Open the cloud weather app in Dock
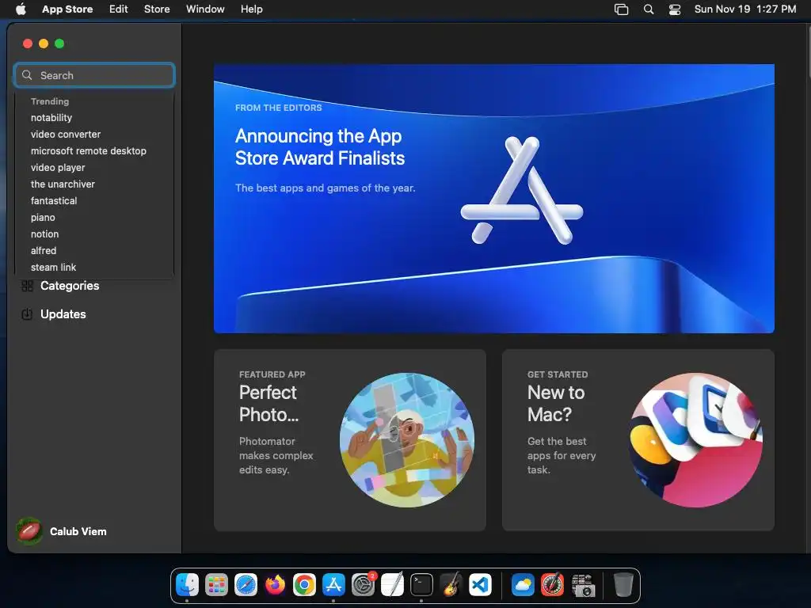The height and width of the screenshot is (608, 811). (x=523, y=585)
